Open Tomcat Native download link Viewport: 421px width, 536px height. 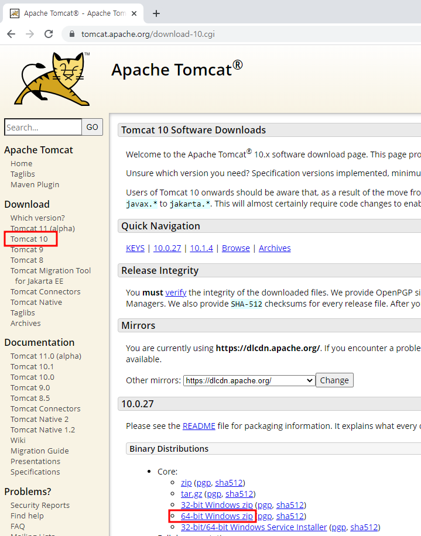36,302
